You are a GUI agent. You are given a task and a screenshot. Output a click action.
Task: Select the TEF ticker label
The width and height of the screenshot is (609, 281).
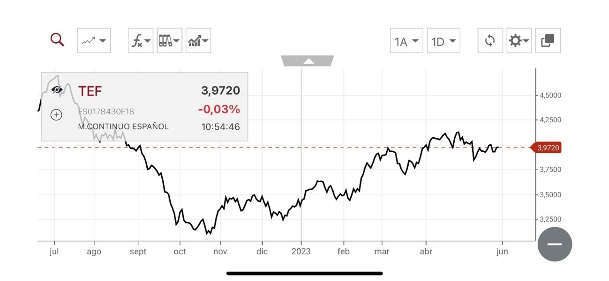90,91
